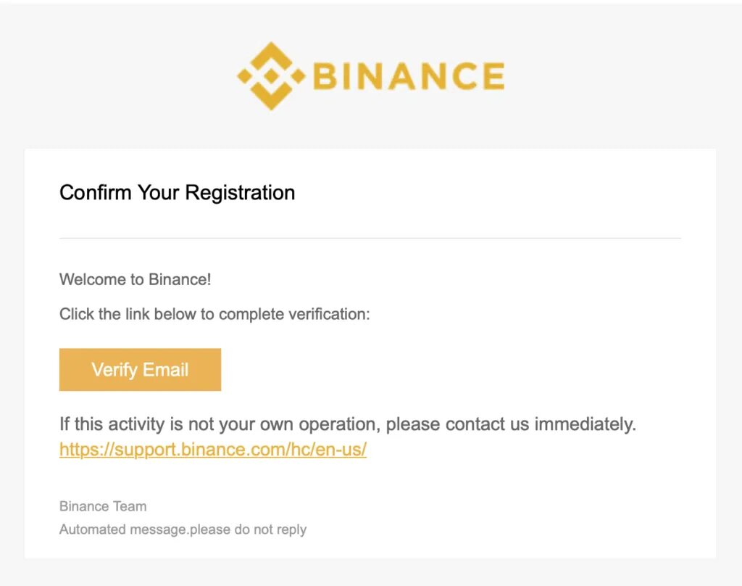Image resolution: width=742 pixels, height=586 pixels.
Task: Click the Confirm Your Registration heading
Action: click(x=177, y=192)
